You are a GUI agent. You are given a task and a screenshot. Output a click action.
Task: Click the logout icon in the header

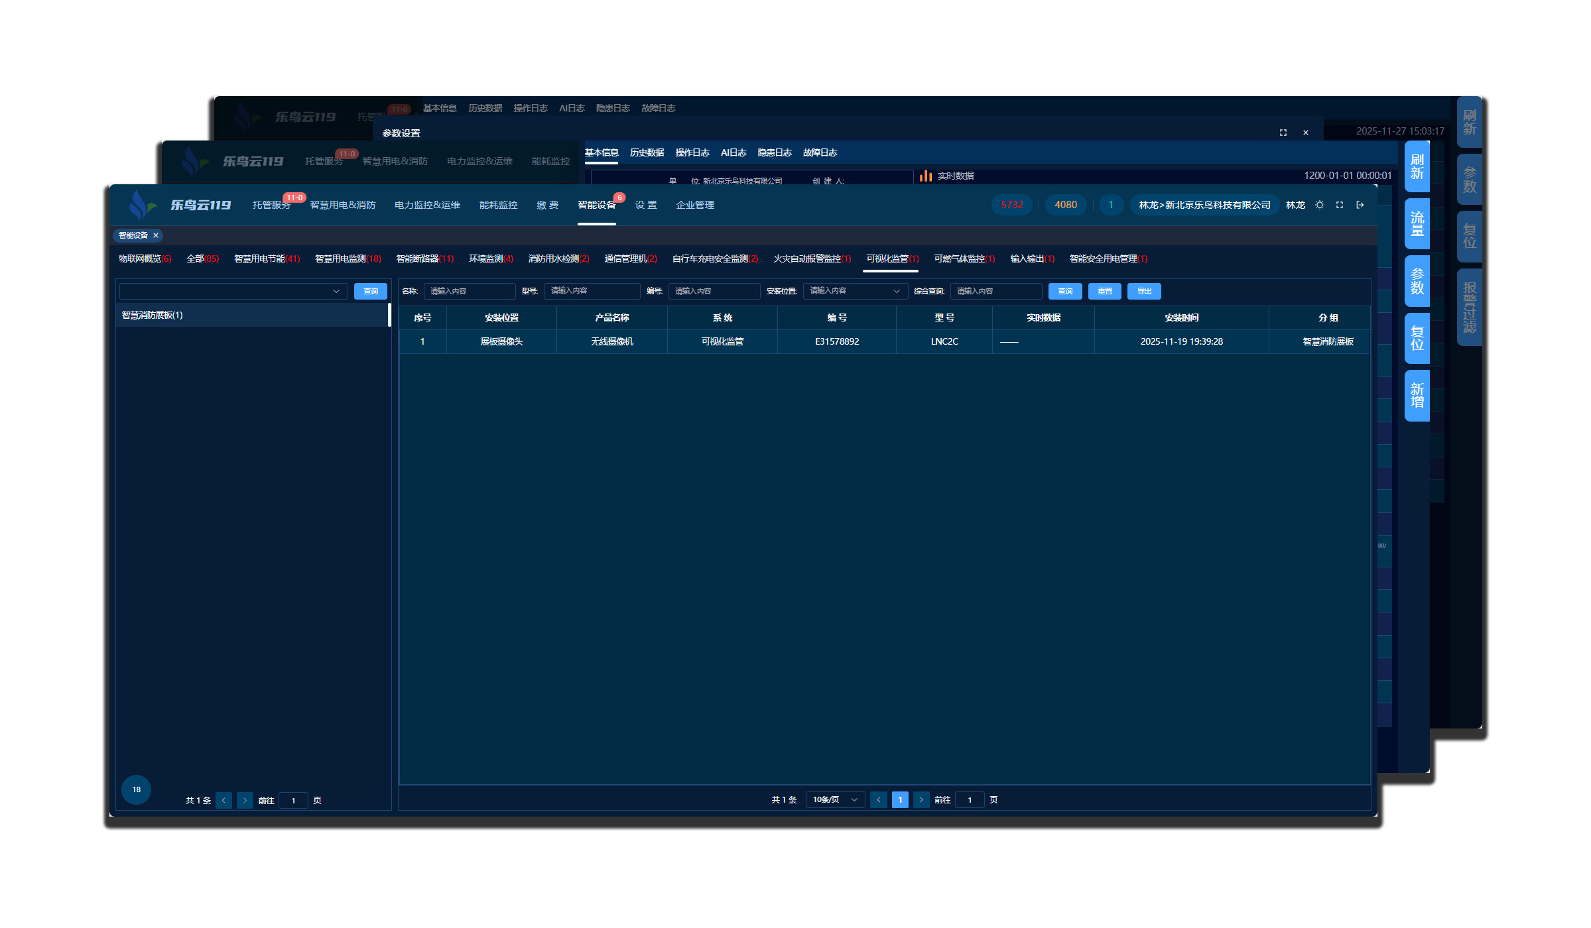pos(1360,205)
